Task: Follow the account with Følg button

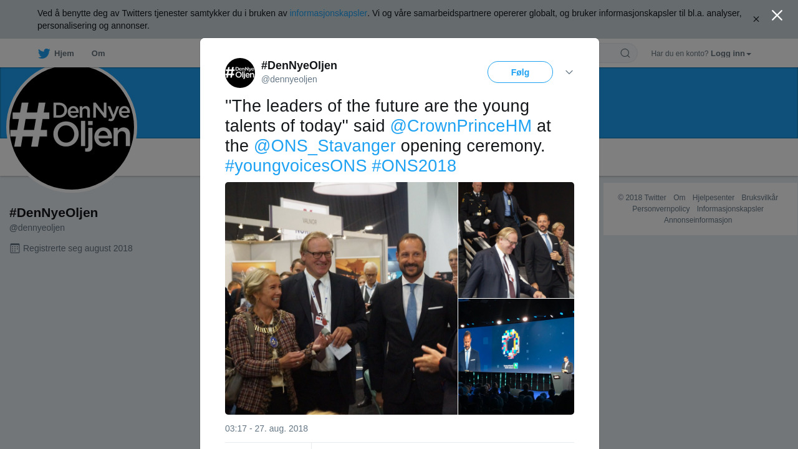Action: pyautogui.click(x=520, y=72)
